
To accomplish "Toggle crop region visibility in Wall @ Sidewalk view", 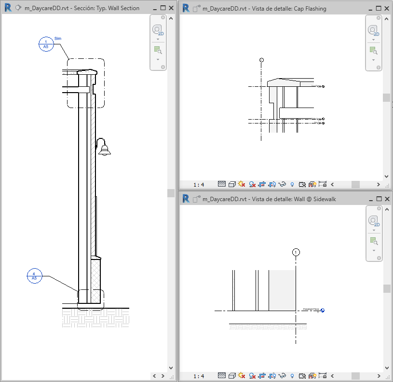I will 272,376.
